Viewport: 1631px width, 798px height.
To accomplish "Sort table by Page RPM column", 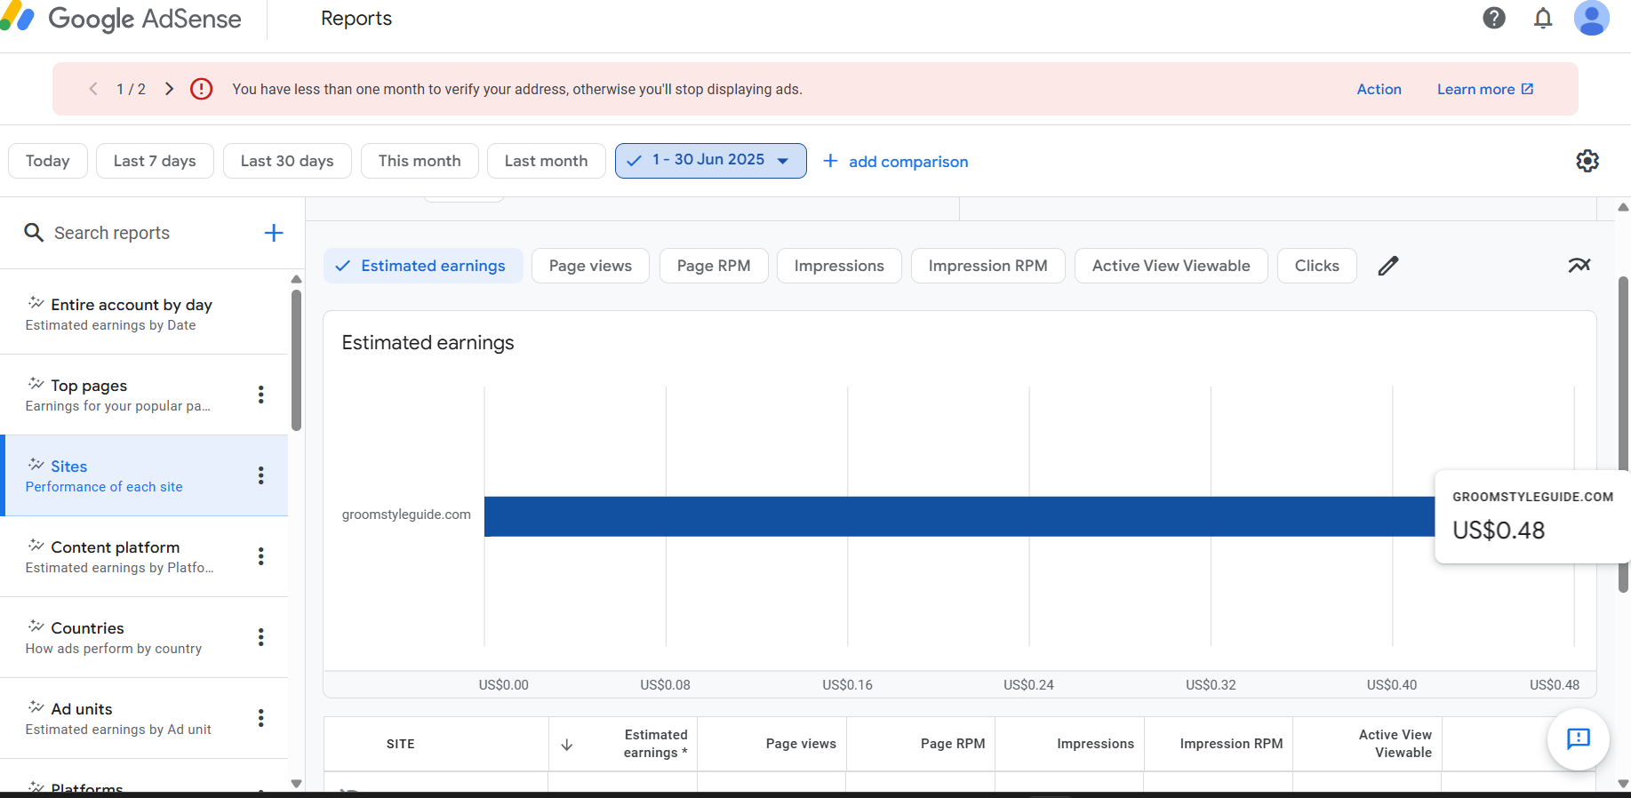I will tap(953, 744).
